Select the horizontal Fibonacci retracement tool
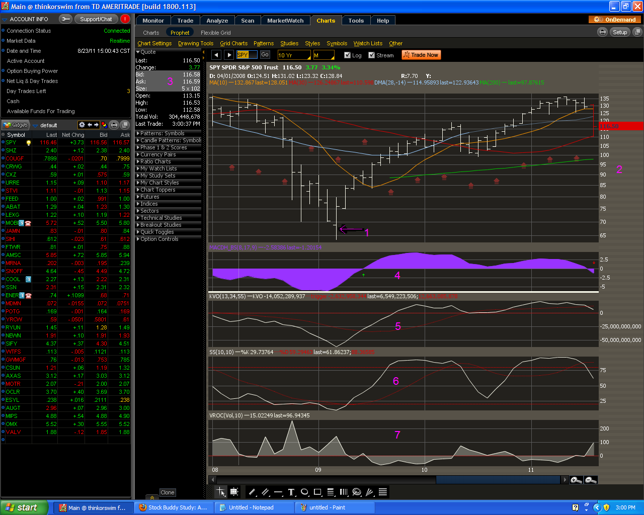The height and width of the screenshot is (515, 644). pos(331,492)
